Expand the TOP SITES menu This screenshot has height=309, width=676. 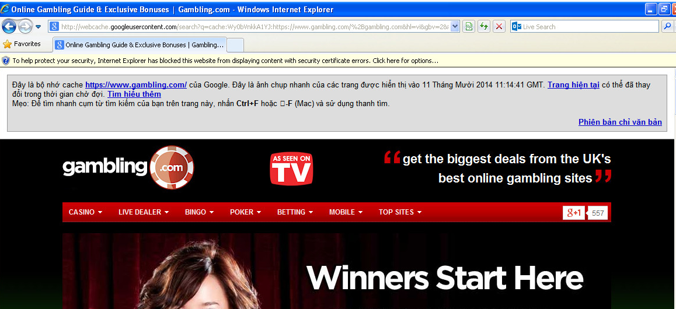click(x=400, y=212)
